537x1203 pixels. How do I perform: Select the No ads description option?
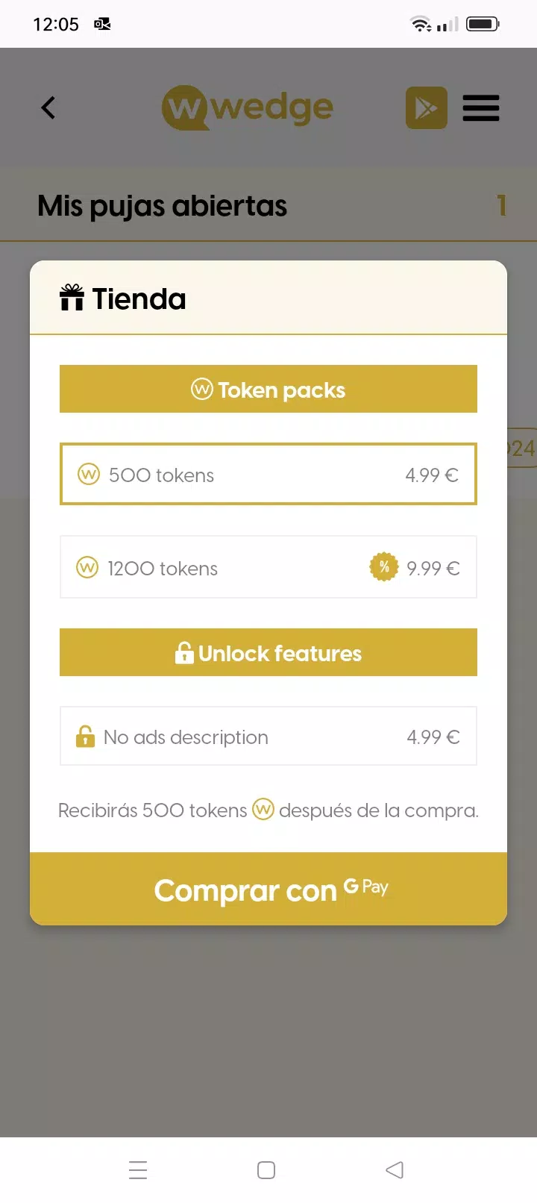[268, 737]
